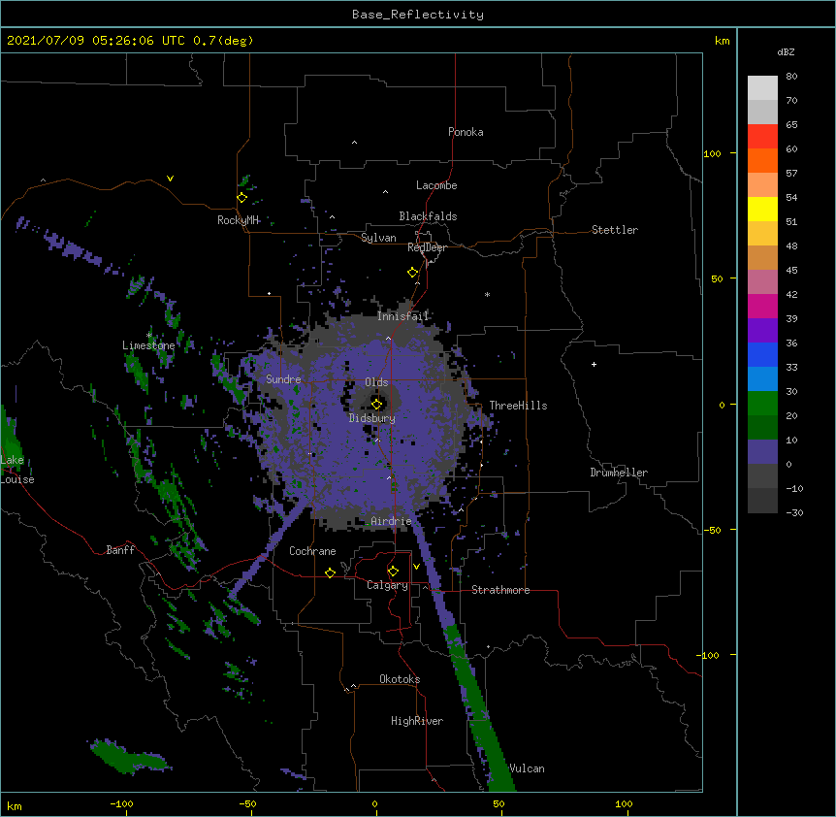The image size is (836, 817).
Task: Pick the magenta 39-42 dBZ legend color
Action: tap(762, 306)
